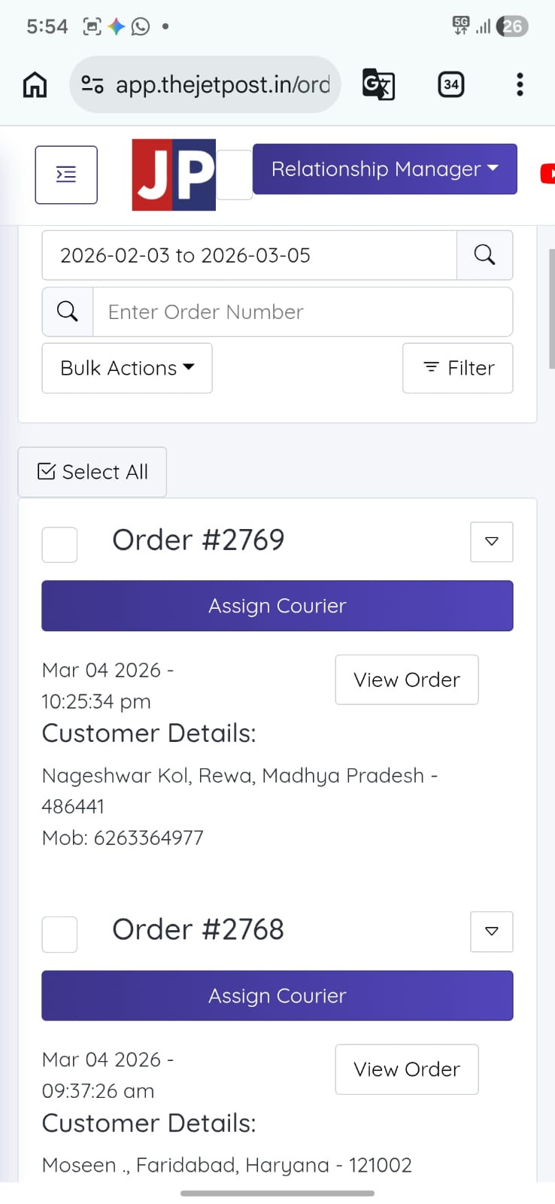
Task: View Order for Order #2768
Action: pyautogui.click(x=406, y=1069)
